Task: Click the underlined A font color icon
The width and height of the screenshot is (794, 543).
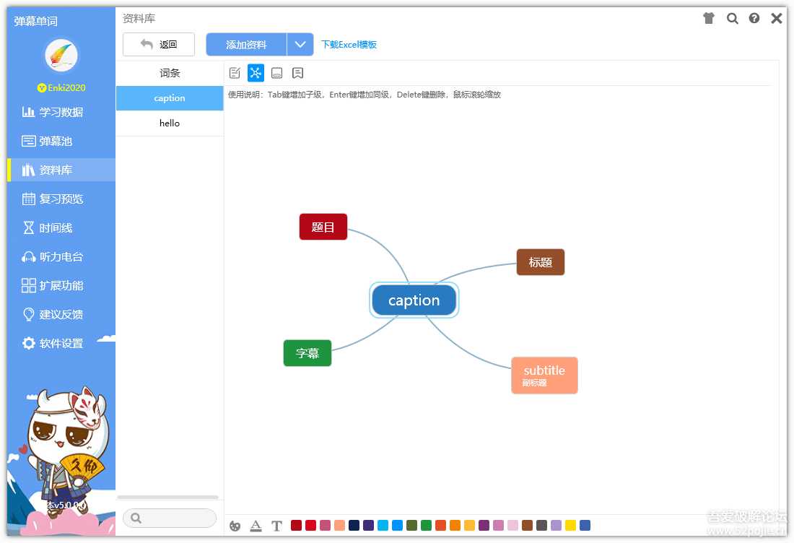Action: (256, 526)
